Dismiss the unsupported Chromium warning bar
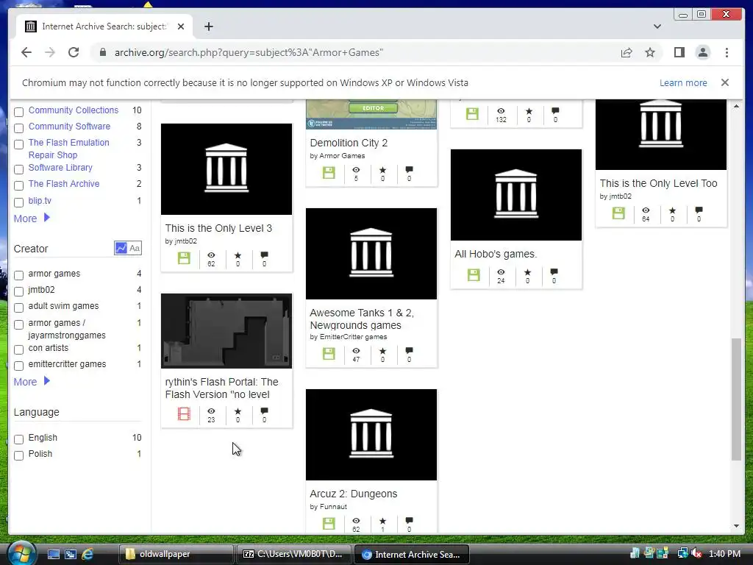 [x=724, y=82]
